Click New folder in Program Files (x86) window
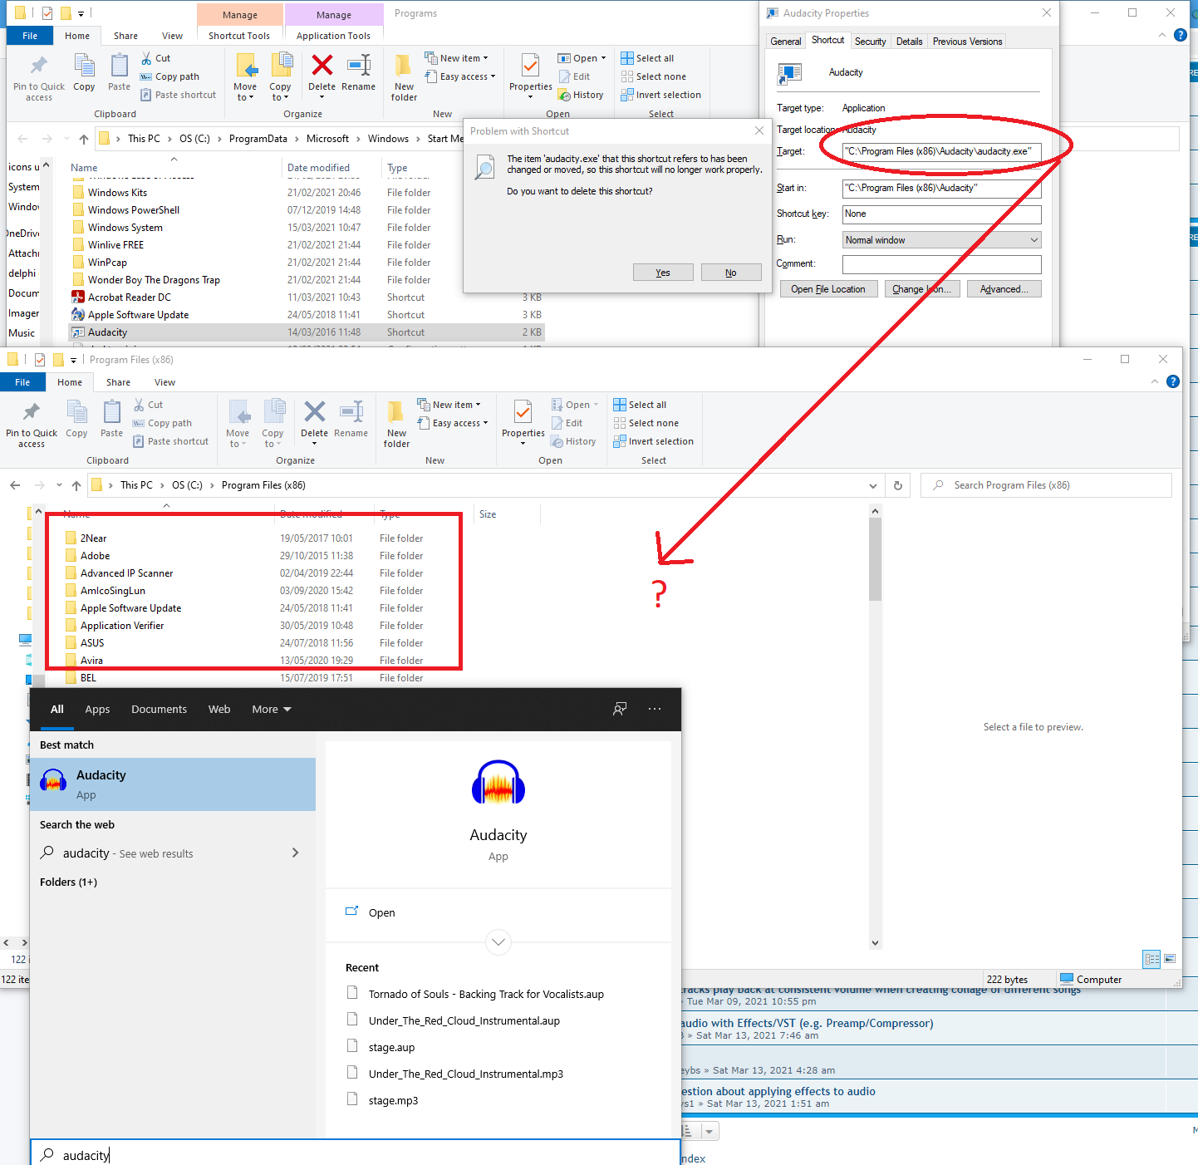The height and width of the screenshot is (1165, 1198). pos(397,425)
